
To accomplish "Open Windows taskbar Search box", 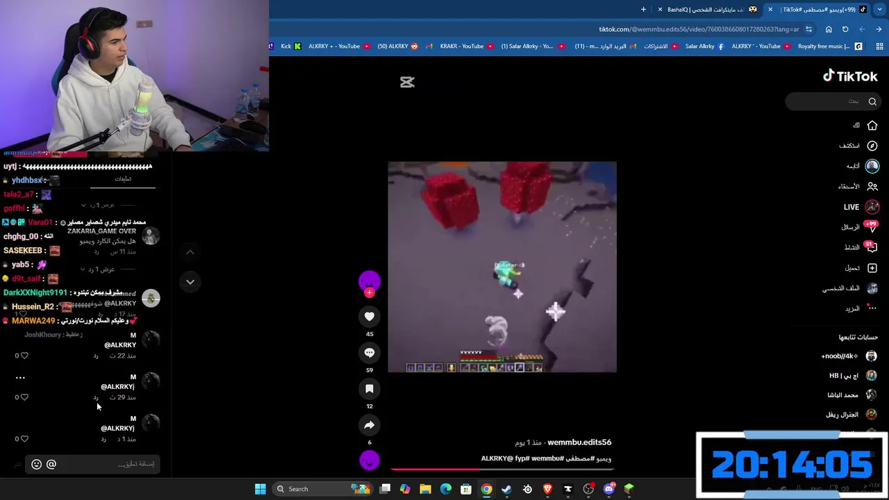I will click(x=322, y=489).
